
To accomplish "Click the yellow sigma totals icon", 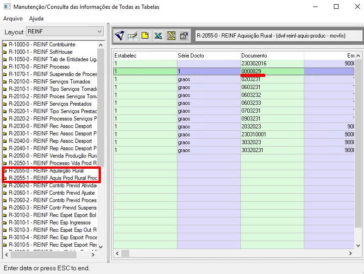I will tap(171, 36).
